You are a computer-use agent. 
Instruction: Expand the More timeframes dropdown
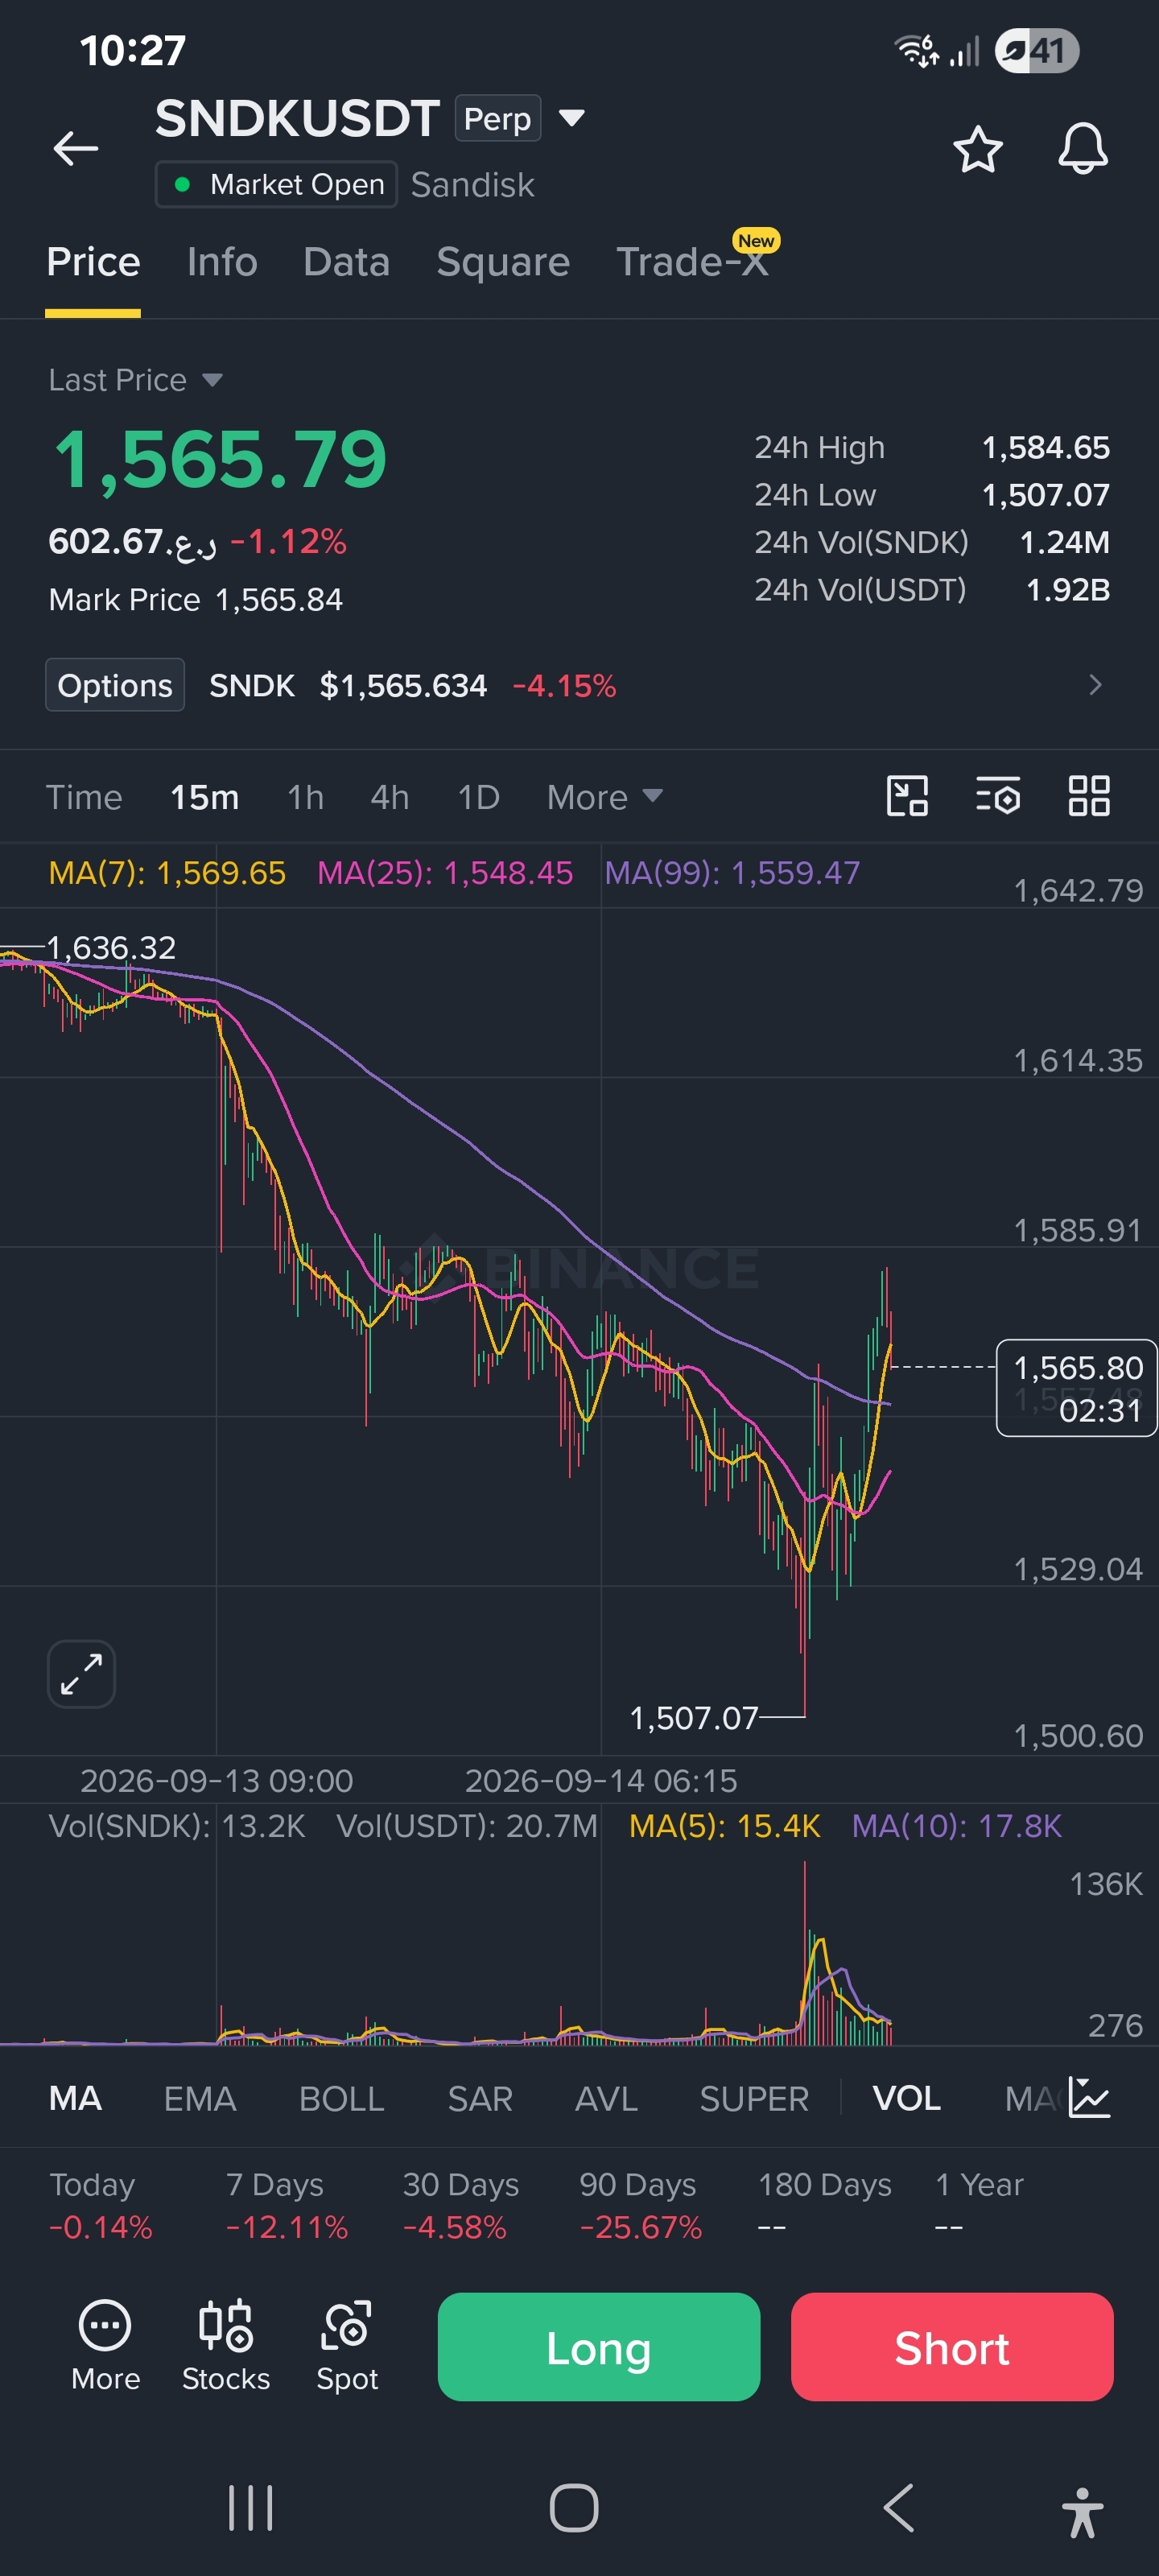pos(604,797)
